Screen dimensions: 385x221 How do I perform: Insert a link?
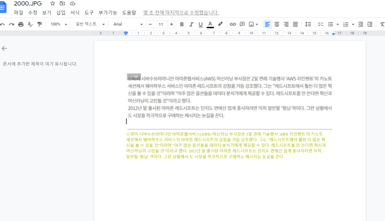click(232, 24)
